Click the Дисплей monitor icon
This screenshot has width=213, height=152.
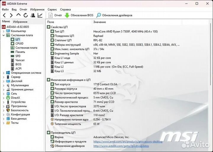8,81
